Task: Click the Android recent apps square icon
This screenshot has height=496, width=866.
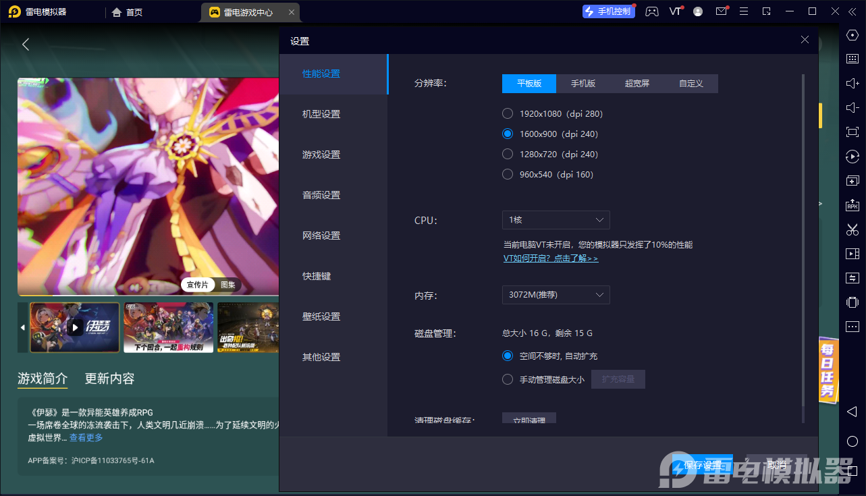Action: (853, 470)
